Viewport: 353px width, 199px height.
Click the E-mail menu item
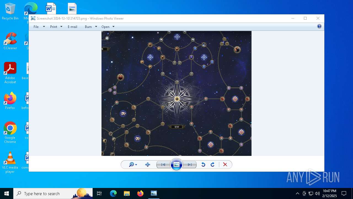tap(73, 27)
